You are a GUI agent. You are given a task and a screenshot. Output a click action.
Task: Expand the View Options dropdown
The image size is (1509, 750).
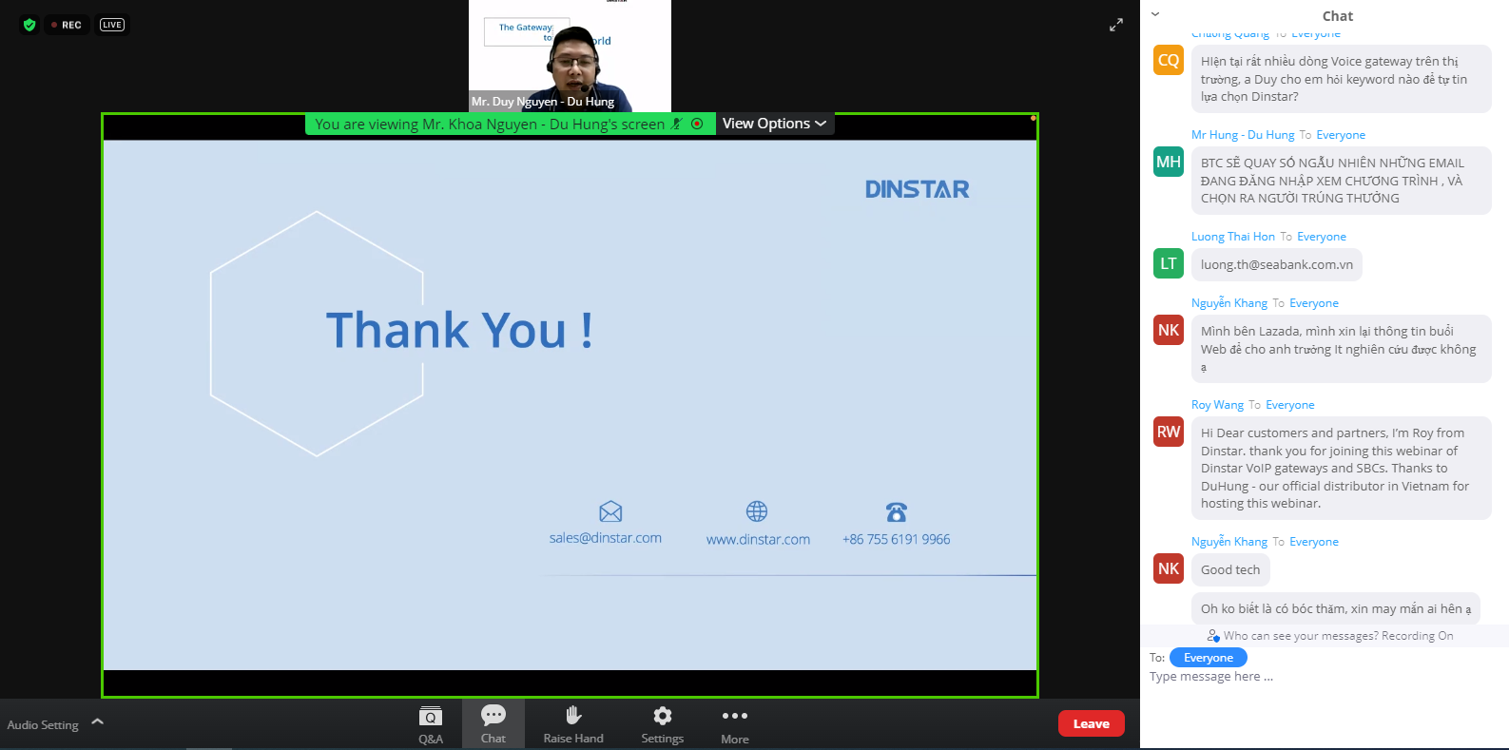coord(773,124)
